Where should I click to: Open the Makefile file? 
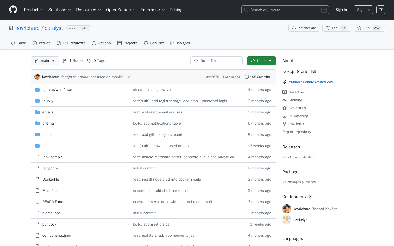point(50,191)
